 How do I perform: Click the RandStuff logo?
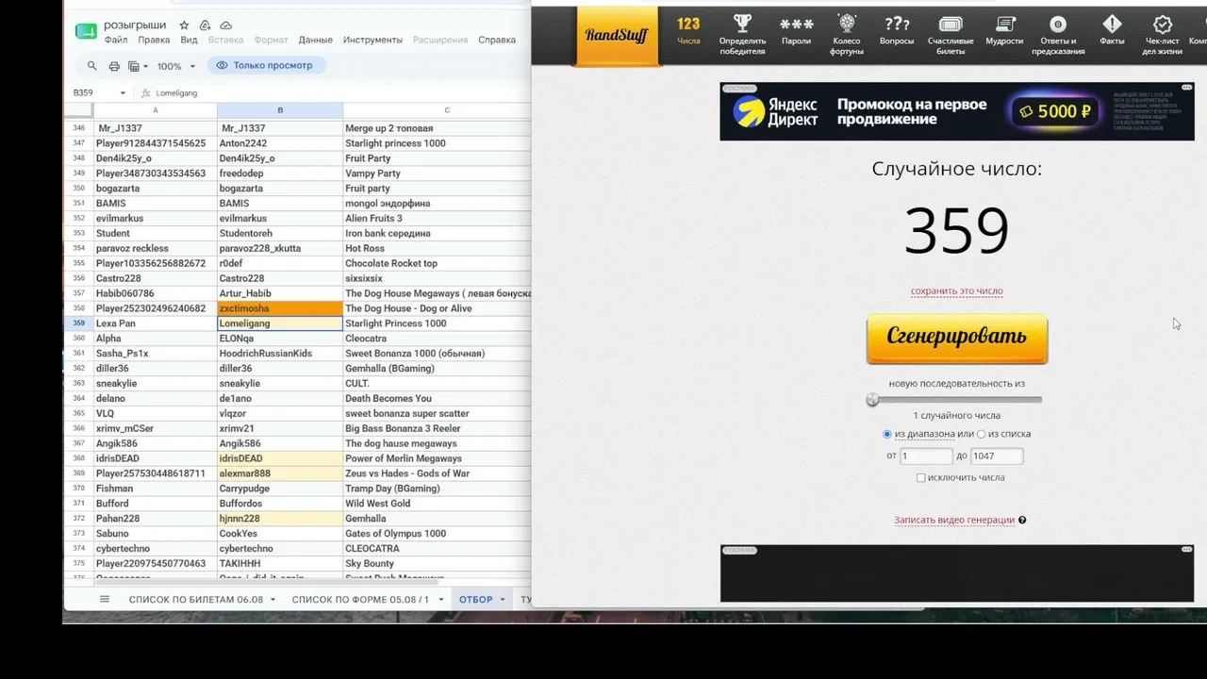(x=617, y=36)
